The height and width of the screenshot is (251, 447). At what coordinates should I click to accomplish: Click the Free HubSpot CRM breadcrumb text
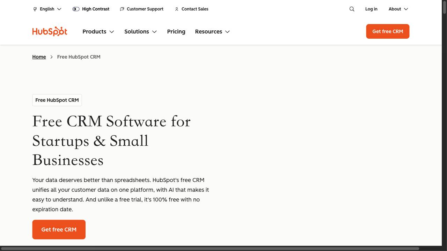tap(79, 57)
